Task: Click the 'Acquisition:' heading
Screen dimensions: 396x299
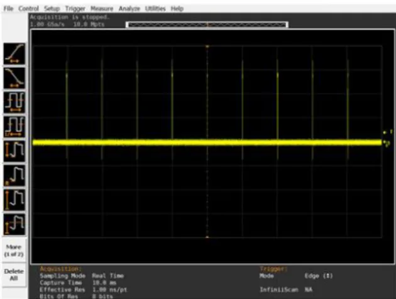Action: [x=60, y=269]
